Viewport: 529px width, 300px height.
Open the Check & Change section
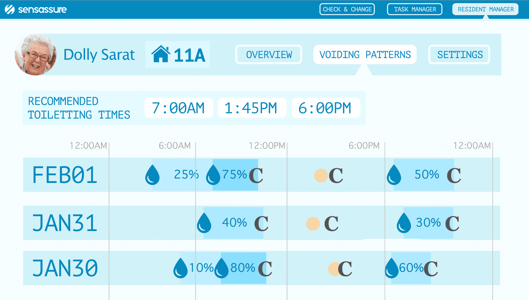(x=347, y=10)
